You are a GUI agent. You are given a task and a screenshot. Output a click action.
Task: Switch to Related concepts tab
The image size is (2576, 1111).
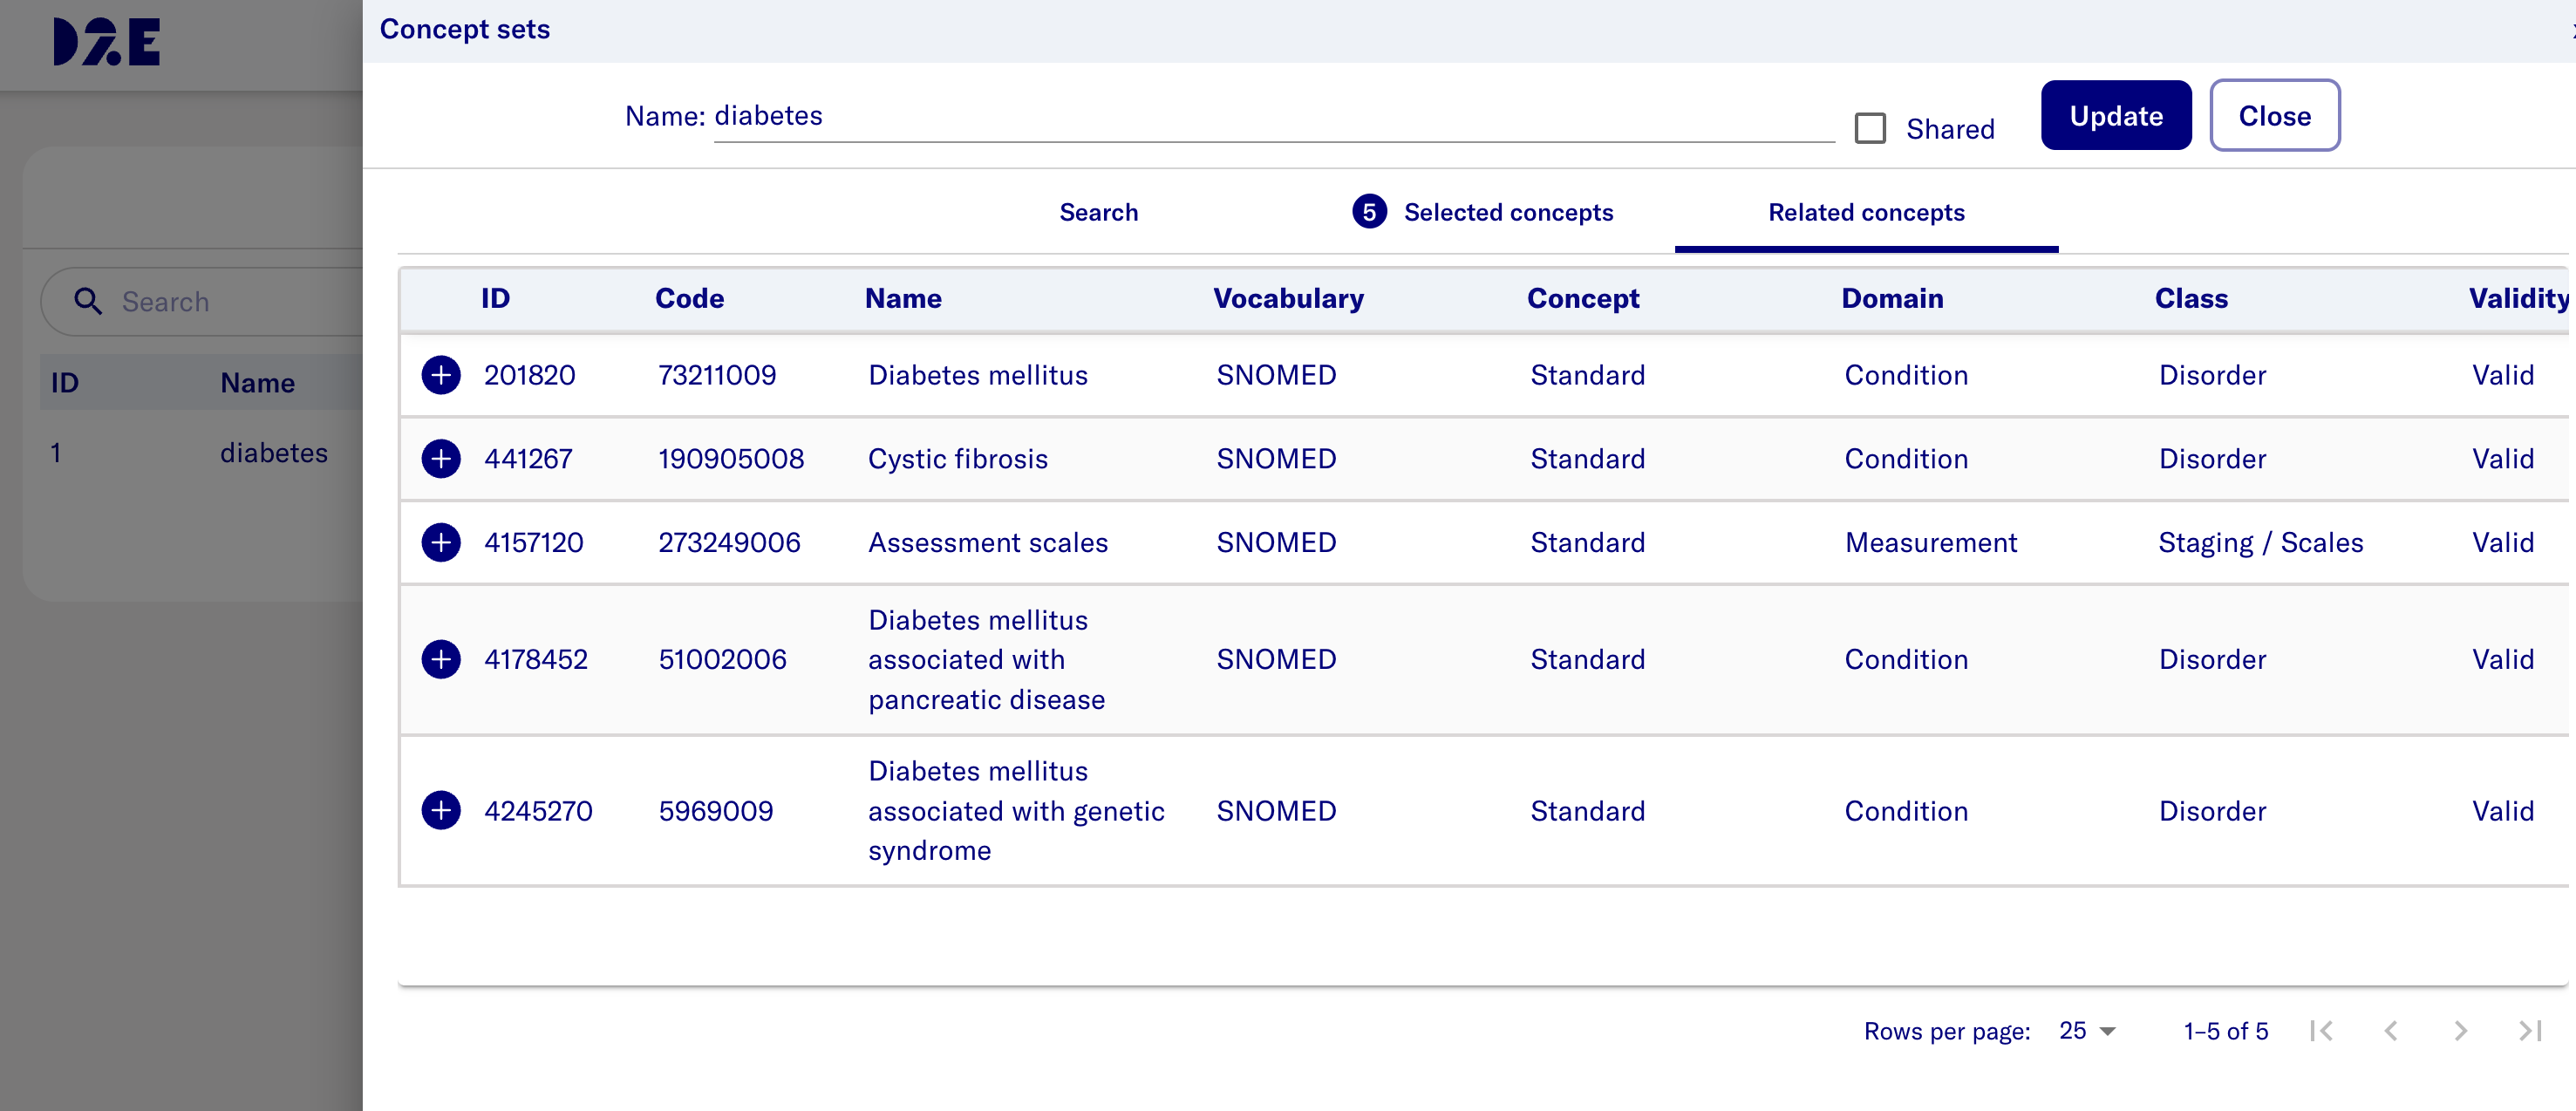tap(1865, 212)
